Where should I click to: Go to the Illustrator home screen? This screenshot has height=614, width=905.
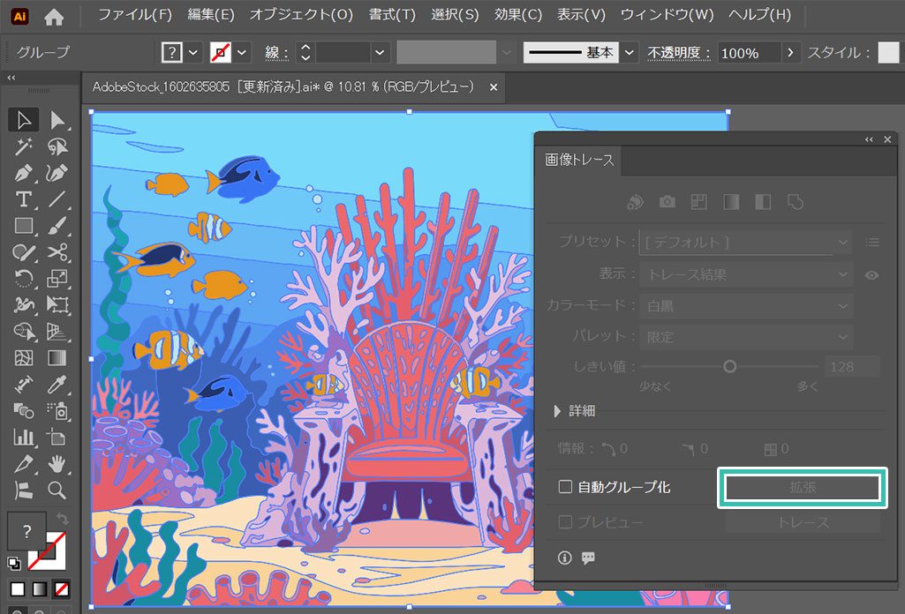click(x=54, y=16)
